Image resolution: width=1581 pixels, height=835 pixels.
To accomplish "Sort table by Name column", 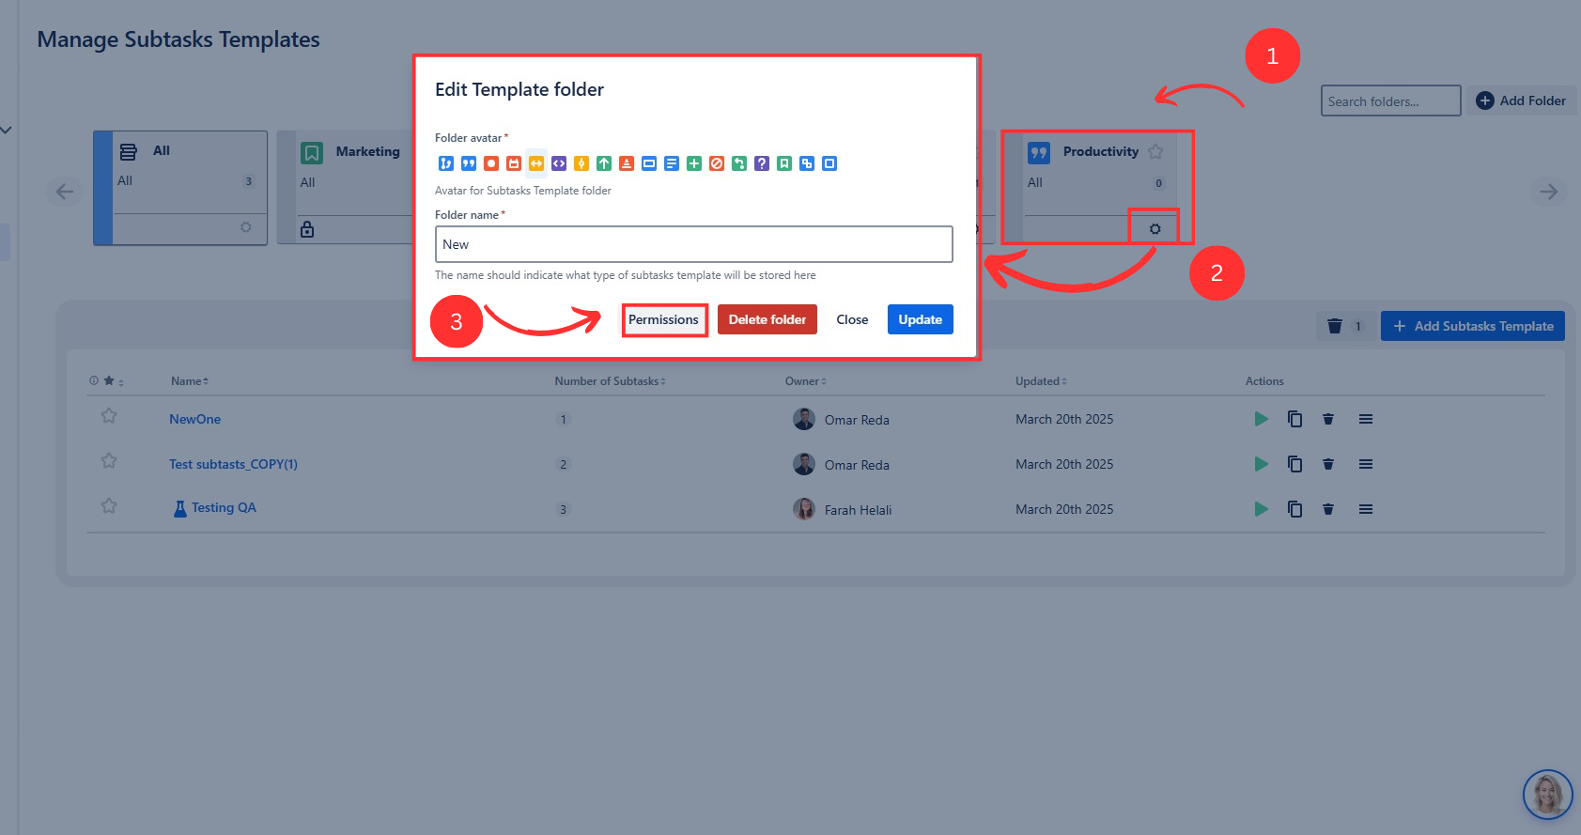I will click(x=189, y=381).
